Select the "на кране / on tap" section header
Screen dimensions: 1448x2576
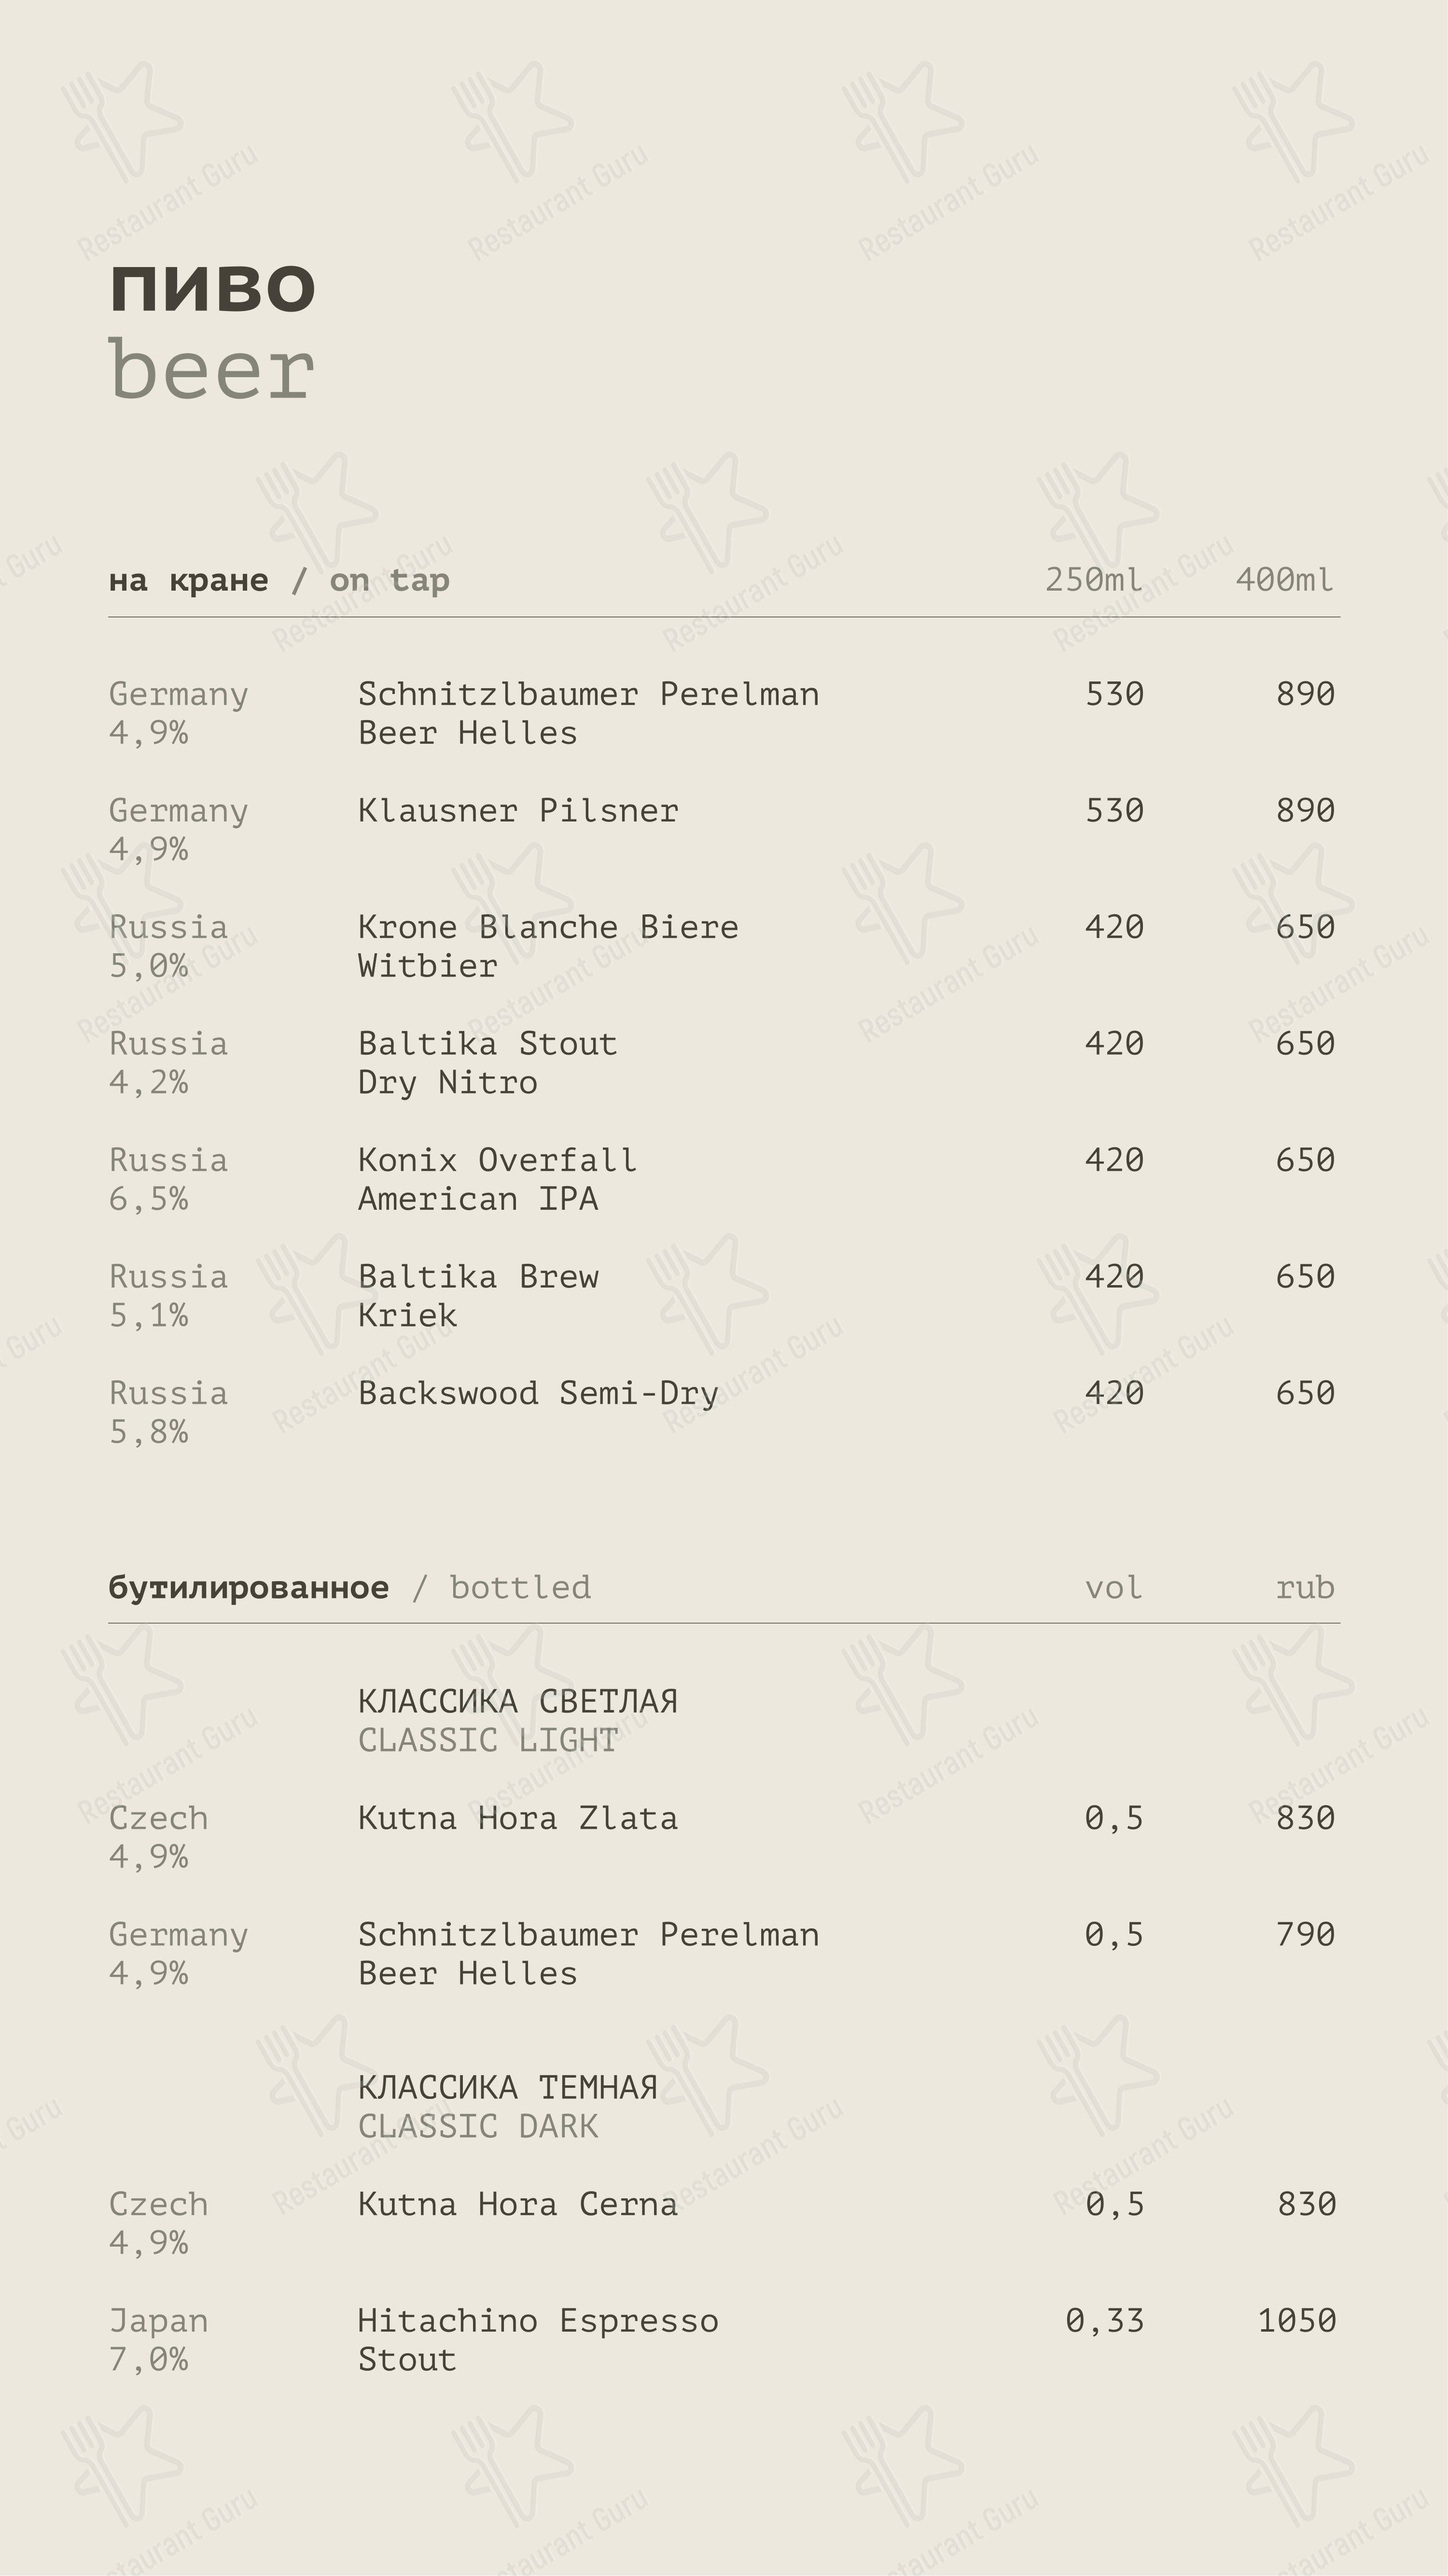coord(279,580)
